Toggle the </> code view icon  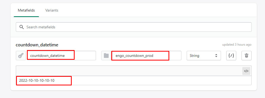pyautogui.click(x=246, y=71)
